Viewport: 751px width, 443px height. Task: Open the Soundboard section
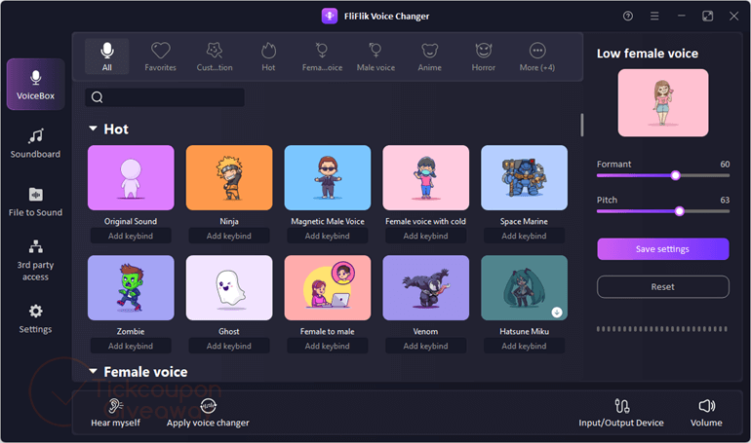(35, 143)
